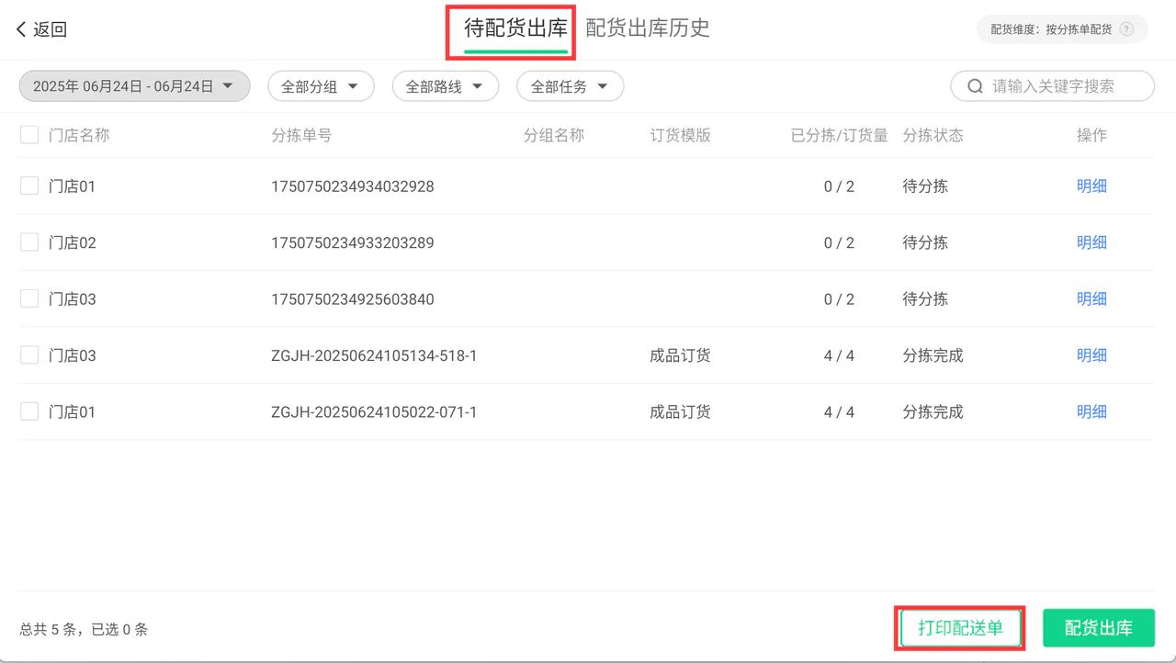
Task: Expand the 全部任务 task filter
Action: (571, 86)
